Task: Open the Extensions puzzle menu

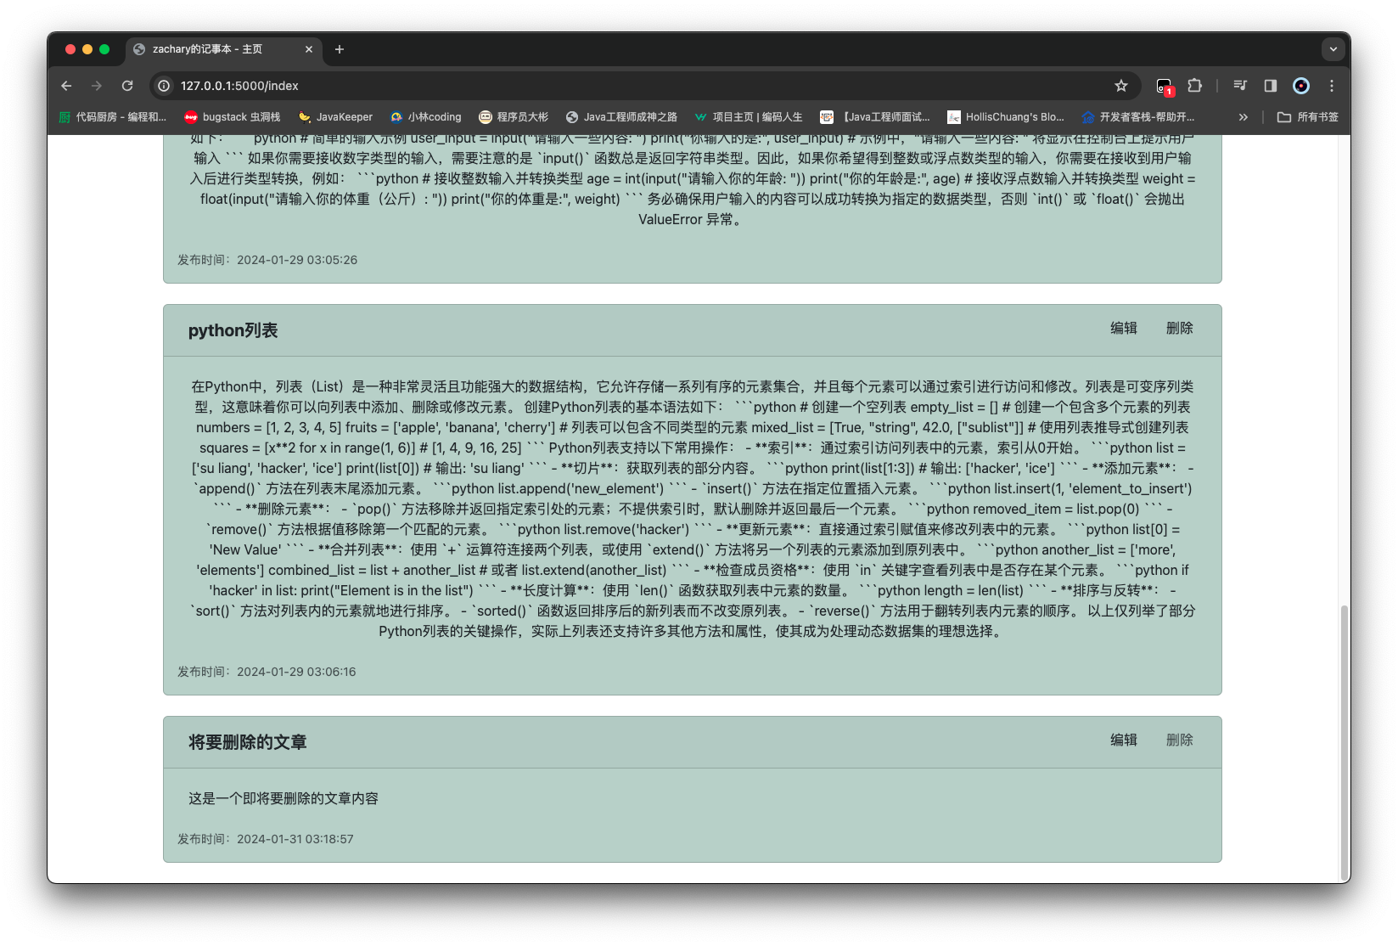Action: [1195, 86]
